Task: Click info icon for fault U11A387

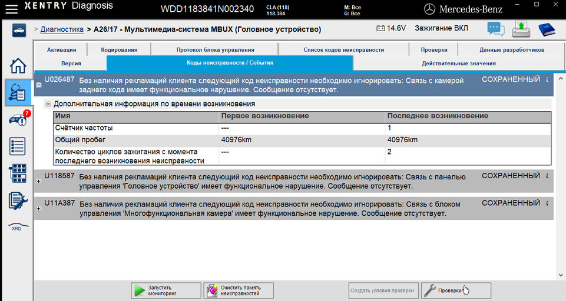Action: coord(547,203)
